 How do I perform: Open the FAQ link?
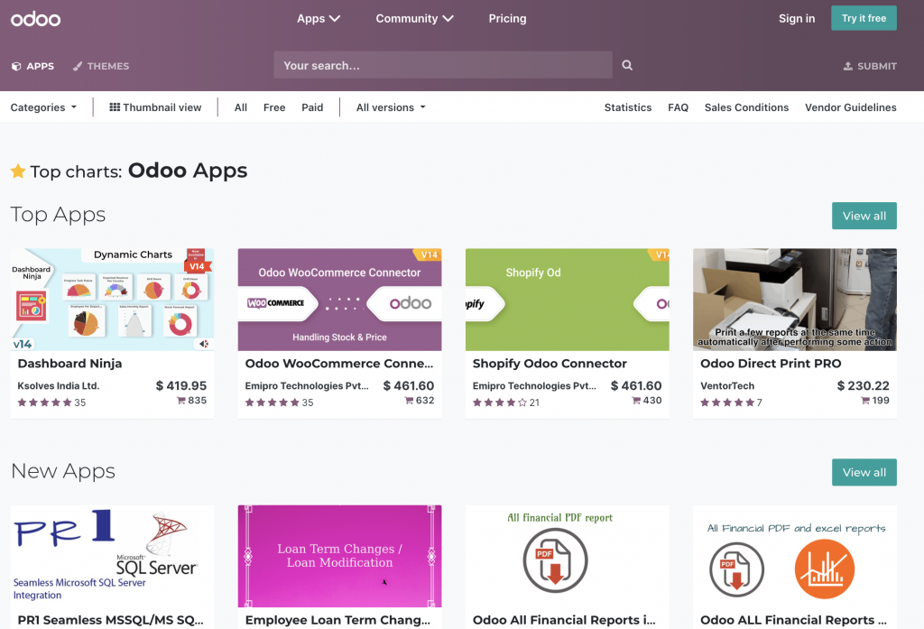tap(678, 107)
